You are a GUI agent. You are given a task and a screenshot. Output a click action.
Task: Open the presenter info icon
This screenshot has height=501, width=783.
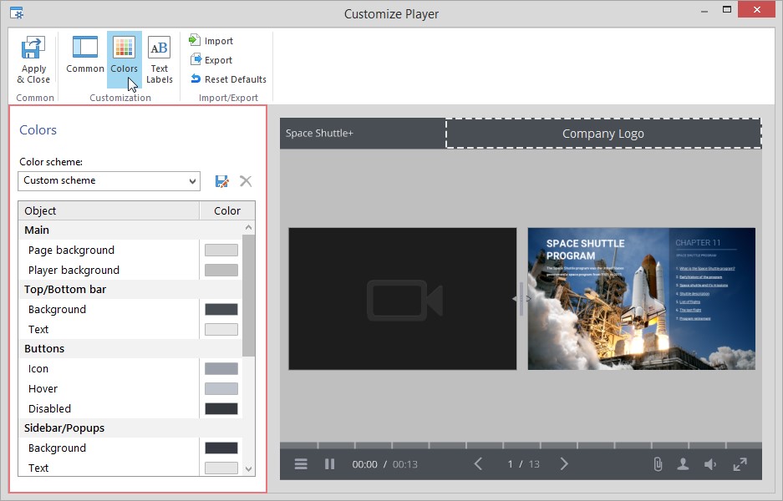(x=683, y=464)
